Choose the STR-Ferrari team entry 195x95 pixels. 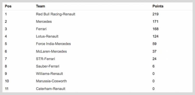point(45,59)
